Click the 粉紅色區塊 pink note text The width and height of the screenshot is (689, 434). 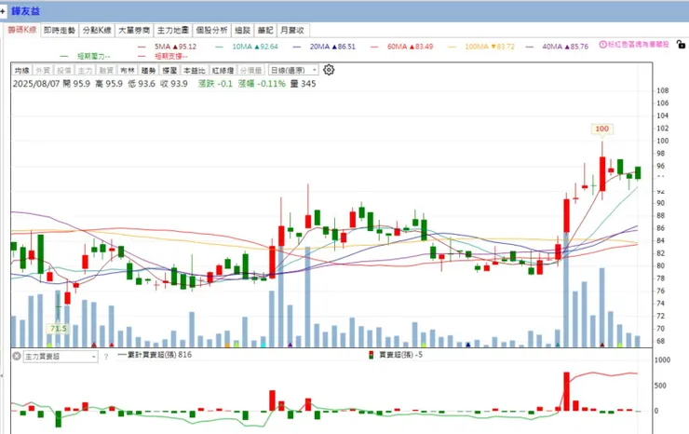(639, 45)
